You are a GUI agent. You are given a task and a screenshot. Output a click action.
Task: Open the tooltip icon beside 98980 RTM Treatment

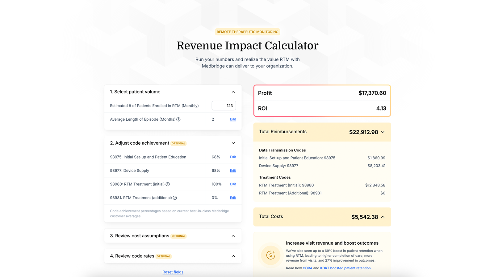pos(168,184)
